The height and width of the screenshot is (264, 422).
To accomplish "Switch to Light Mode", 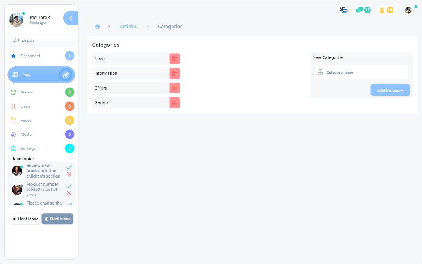I will pyautogui.click(x=25, y=219).
